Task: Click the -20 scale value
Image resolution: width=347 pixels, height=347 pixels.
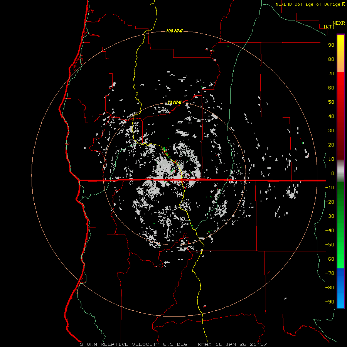Action: 330,202
